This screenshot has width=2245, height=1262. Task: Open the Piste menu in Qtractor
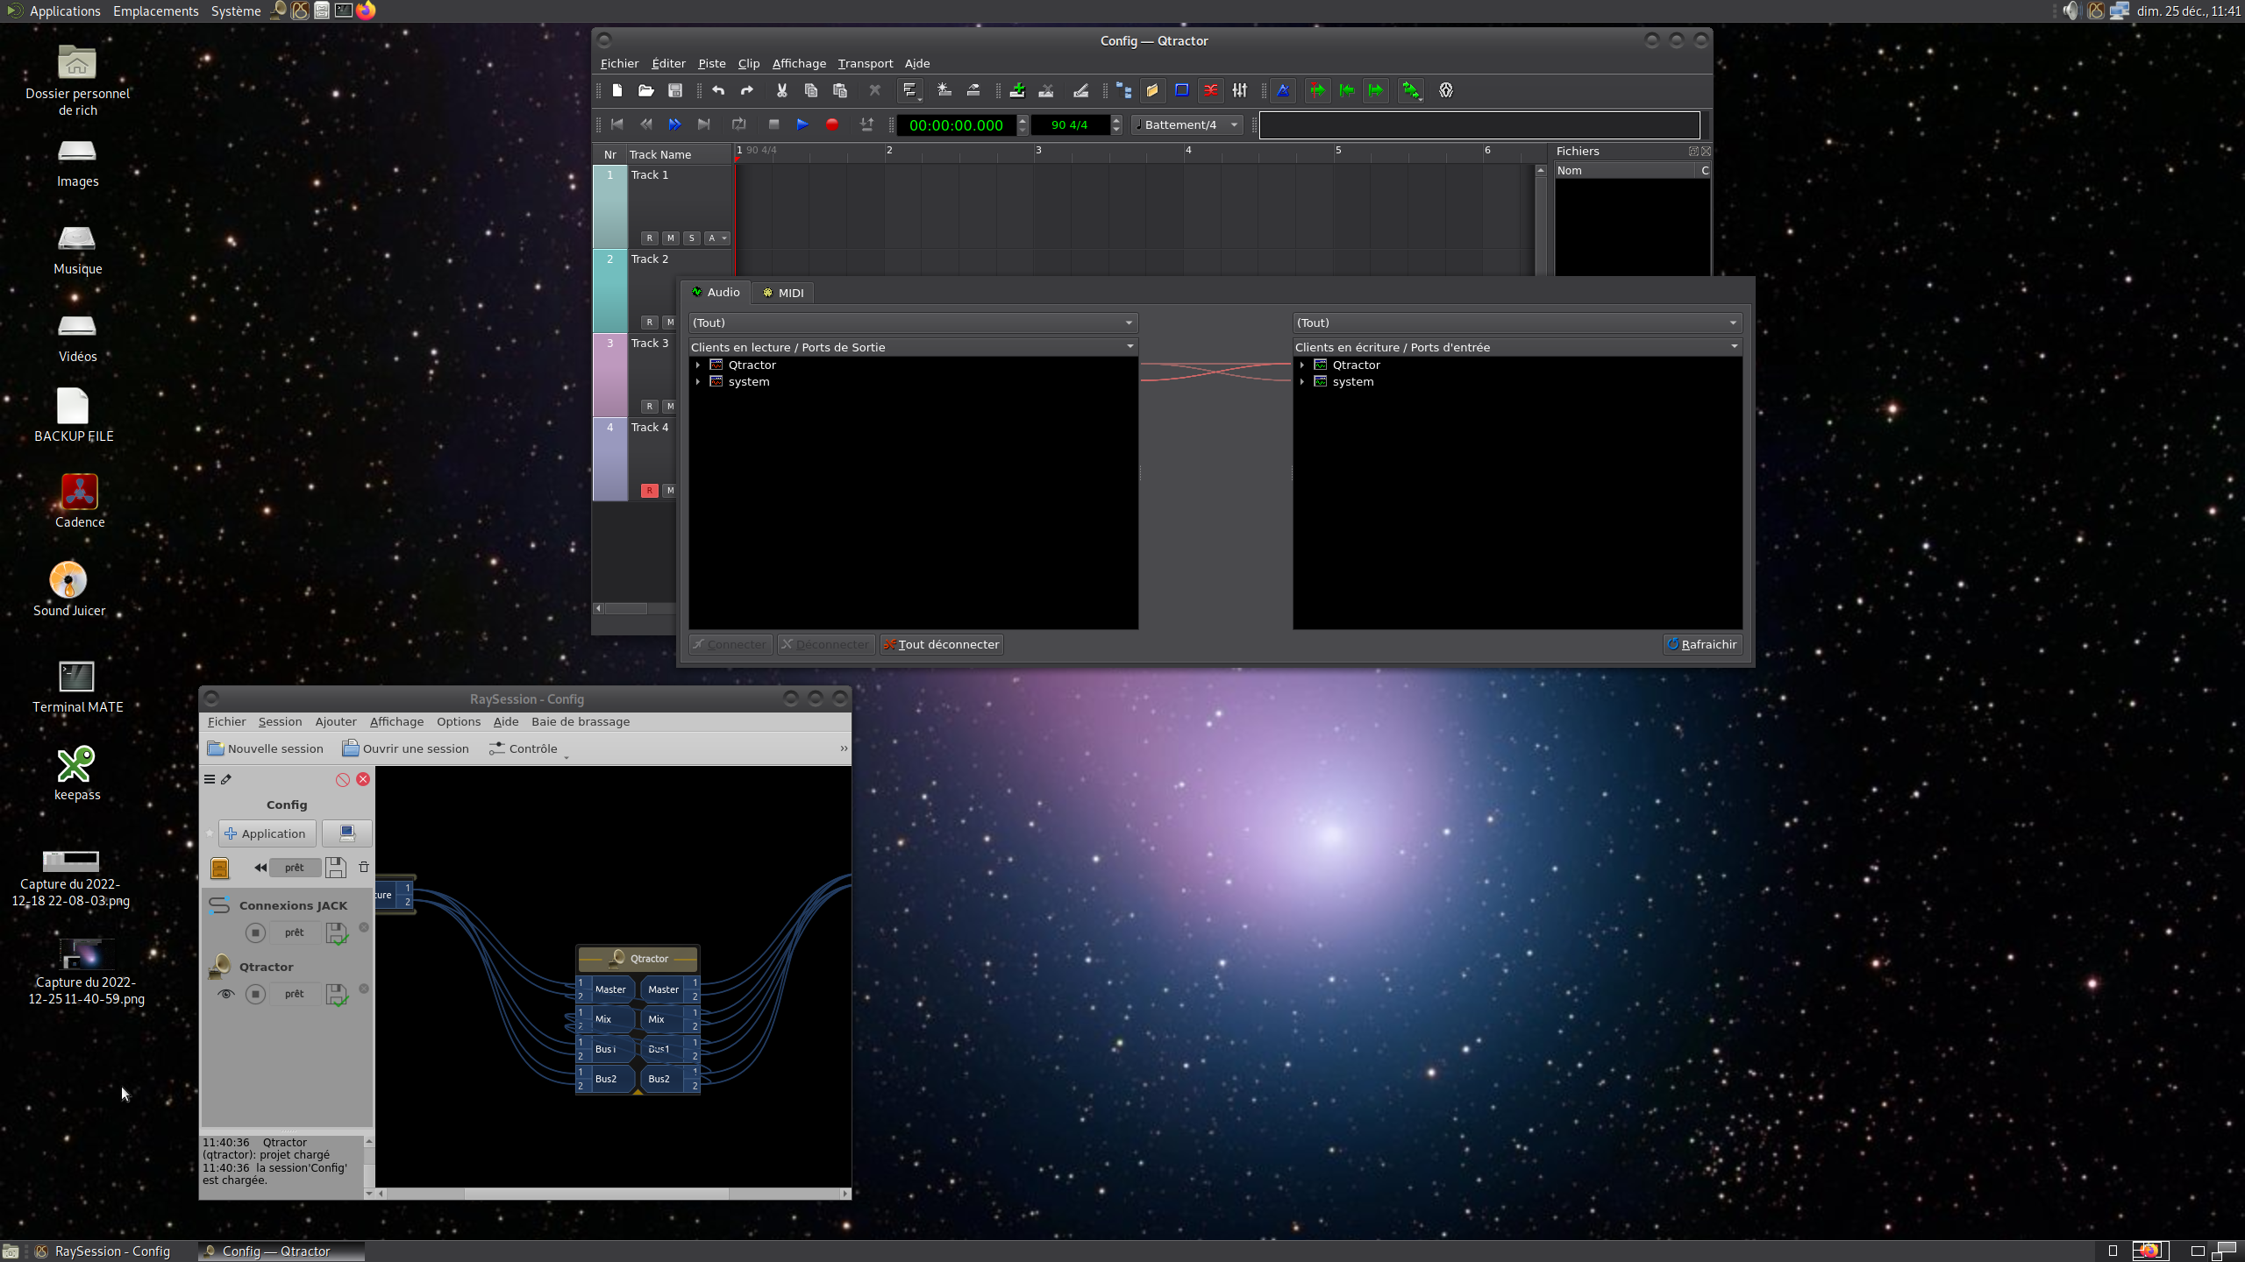[712, 63]
